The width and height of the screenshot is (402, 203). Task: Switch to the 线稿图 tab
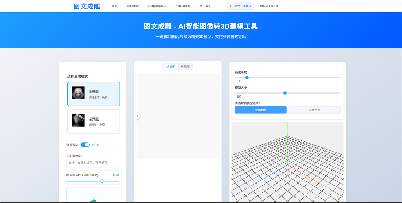[x=185, y=67]
